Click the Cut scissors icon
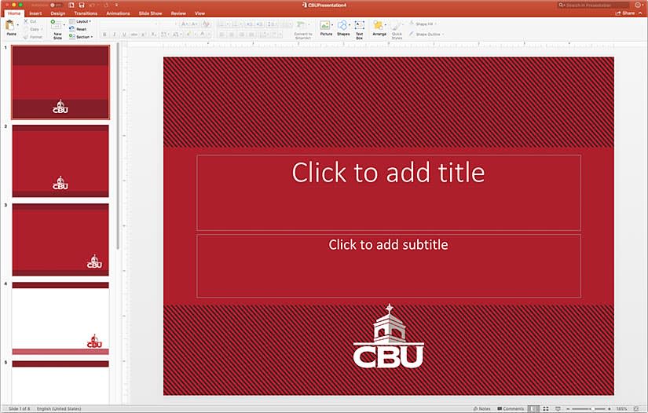This screenshot has width=648, height=413. coord(27,21)
